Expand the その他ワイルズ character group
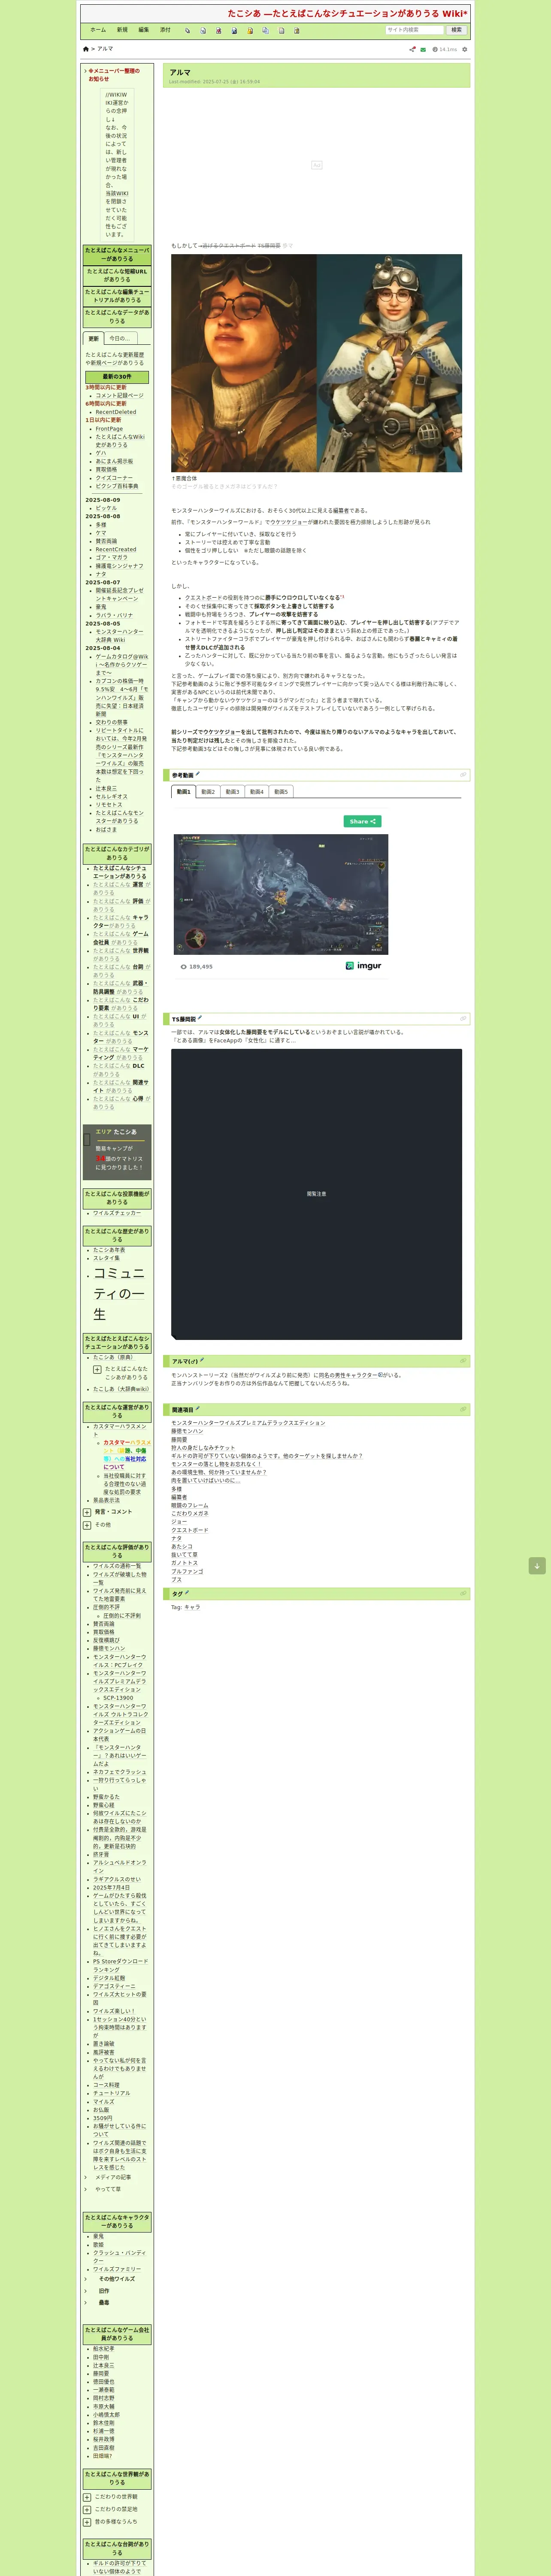The height and width of the screenshot is (2576, 551). point(86,2279)
